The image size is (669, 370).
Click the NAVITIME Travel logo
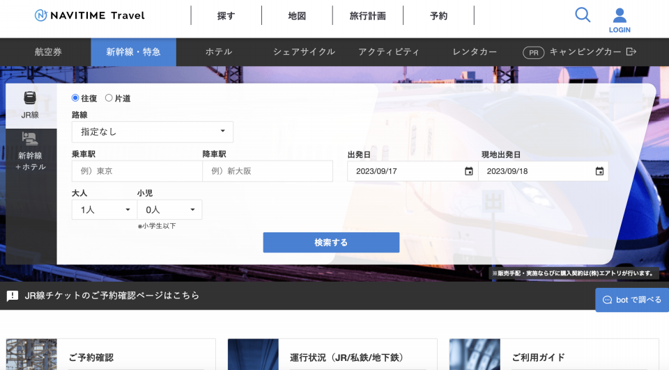coord(90,15)
